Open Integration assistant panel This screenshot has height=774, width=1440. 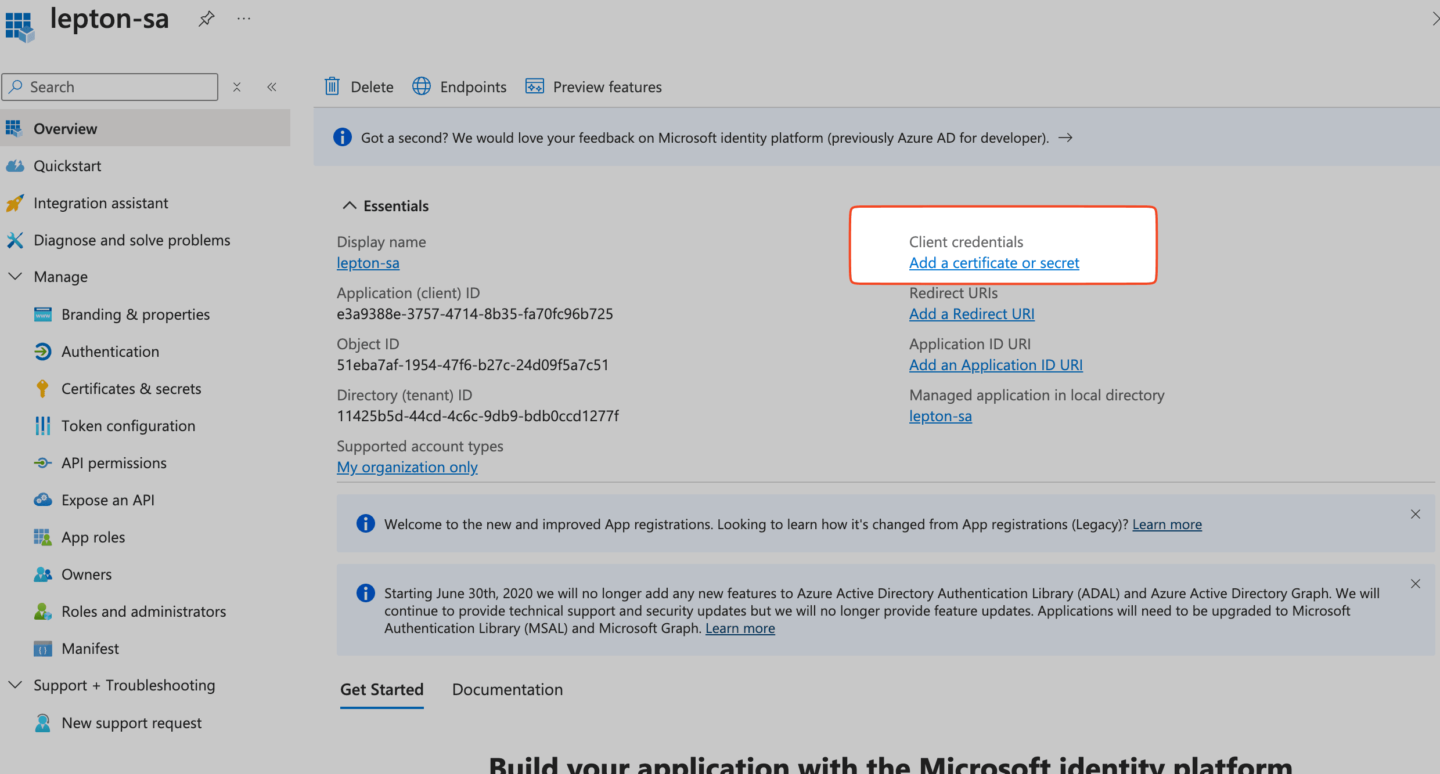tap(100, 202)
